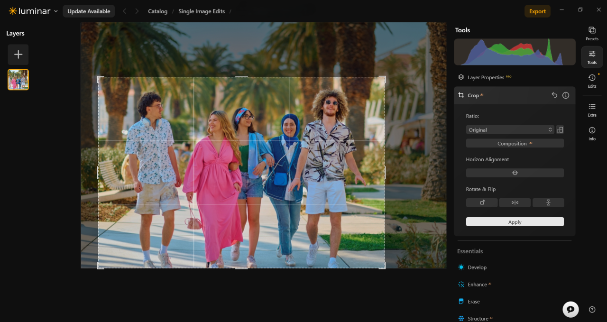Click the Tools panel title
The image size is (607, 322).
tap(462, 30)
